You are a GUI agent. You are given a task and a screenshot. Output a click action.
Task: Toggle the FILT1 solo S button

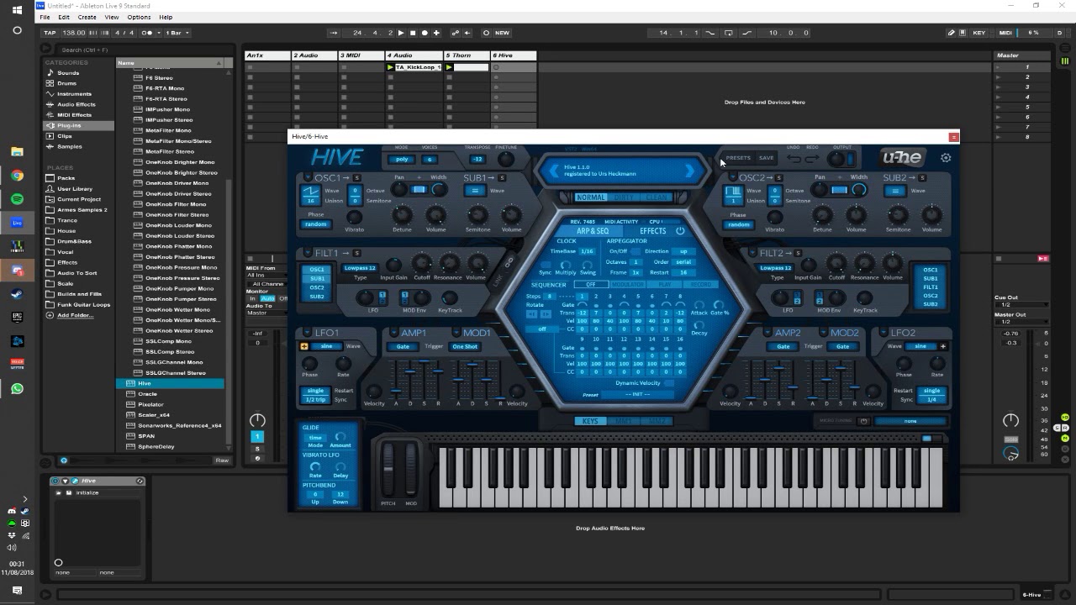coord(356,253)
